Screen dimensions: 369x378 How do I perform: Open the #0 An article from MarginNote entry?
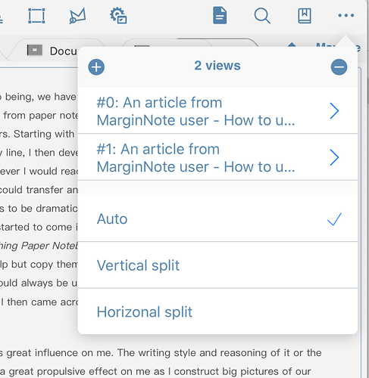point(217,111)
